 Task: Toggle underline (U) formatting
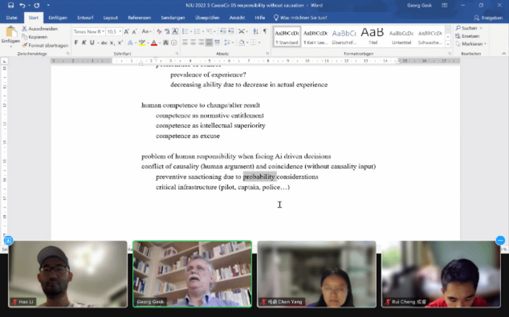[x=92, y=43]
